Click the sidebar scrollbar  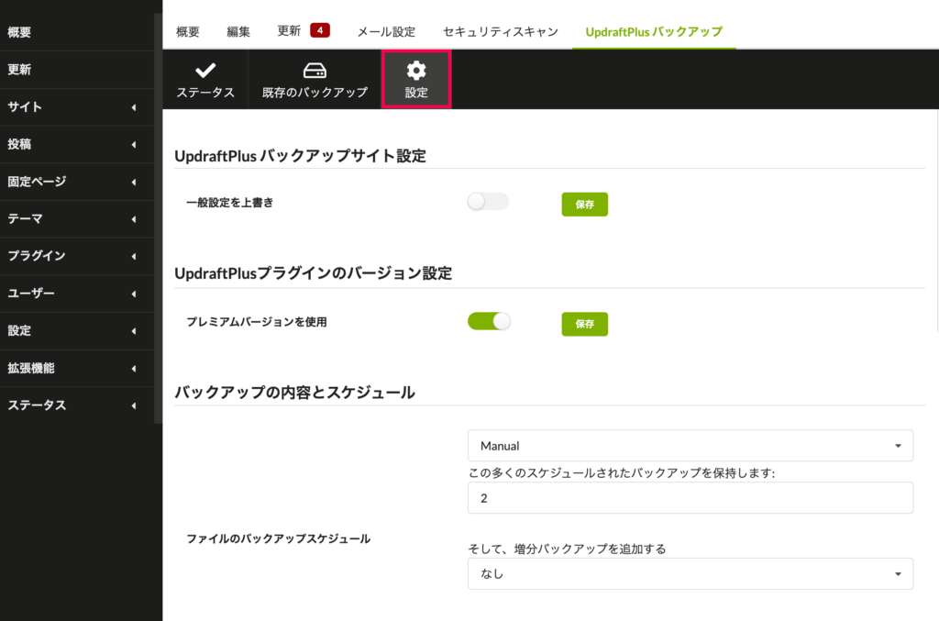pos(158,218)
